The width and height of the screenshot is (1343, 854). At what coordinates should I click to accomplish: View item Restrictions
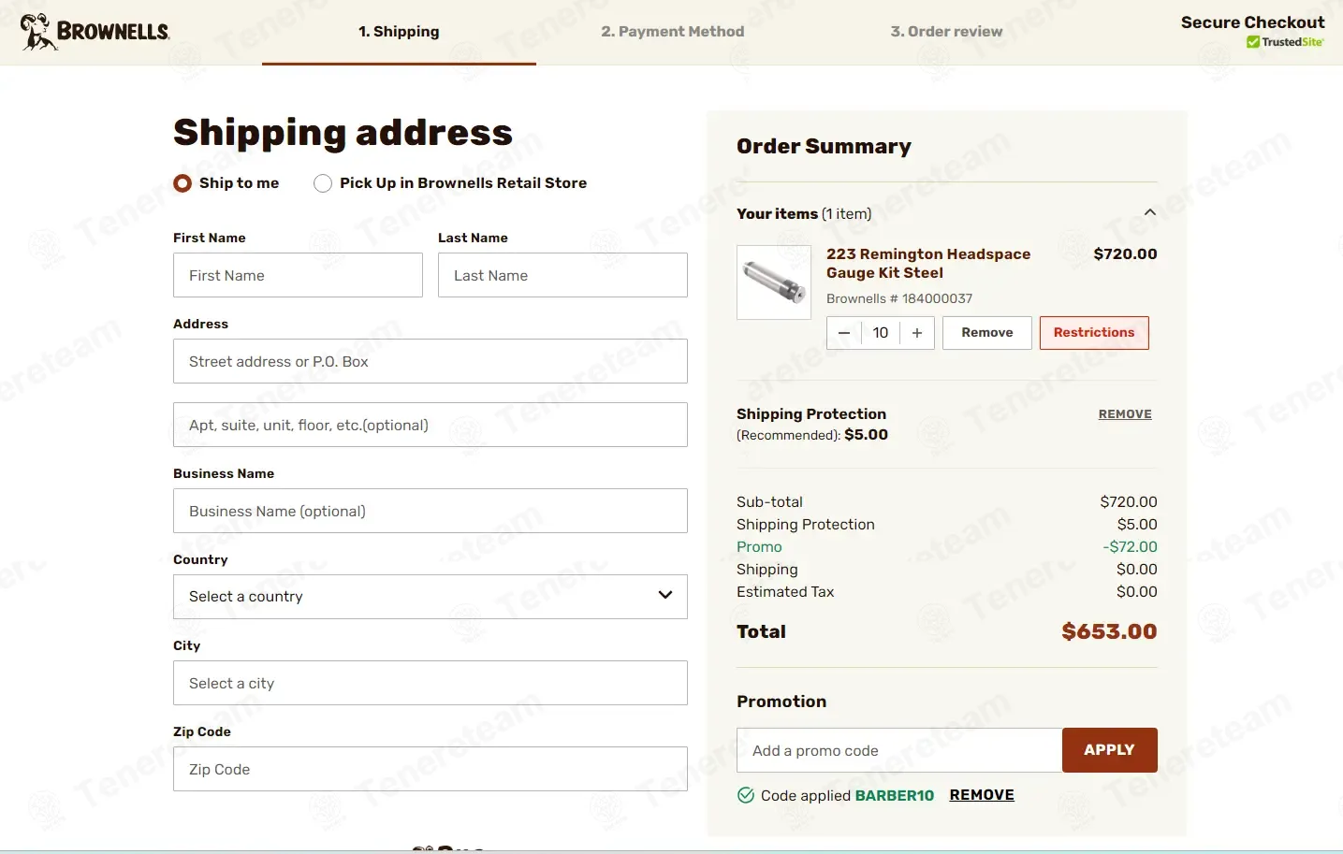1094,333
